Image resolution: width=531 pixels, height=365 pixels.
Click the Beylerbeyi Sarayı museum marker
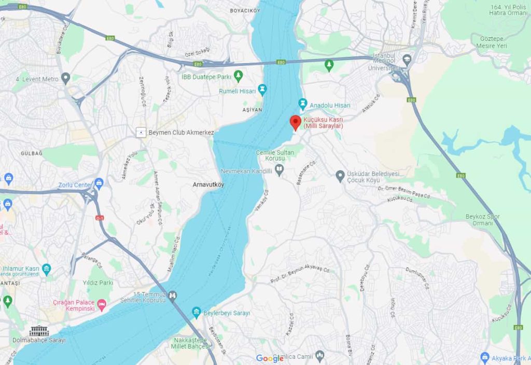(196, 312)
